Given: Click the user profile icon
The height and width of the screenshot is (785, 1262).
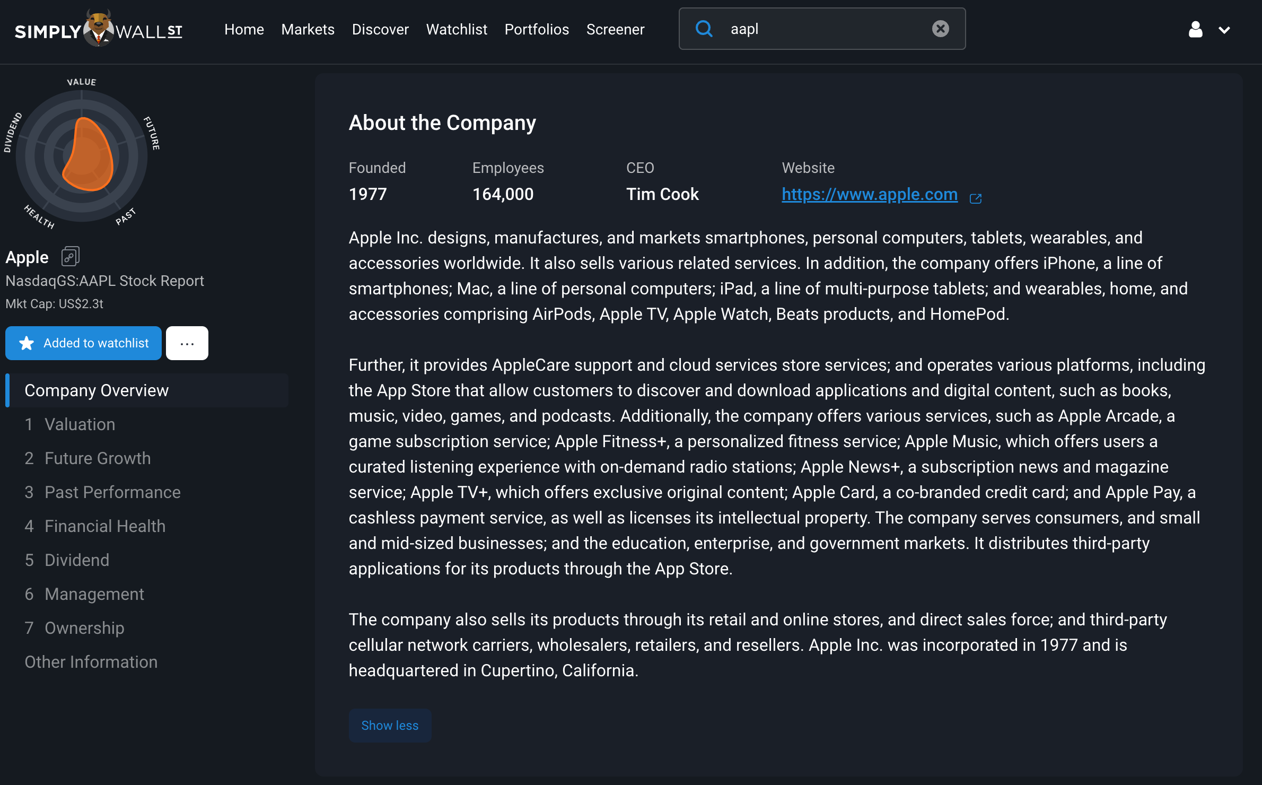Looking at the screenshot, I should coord(1195,30).
